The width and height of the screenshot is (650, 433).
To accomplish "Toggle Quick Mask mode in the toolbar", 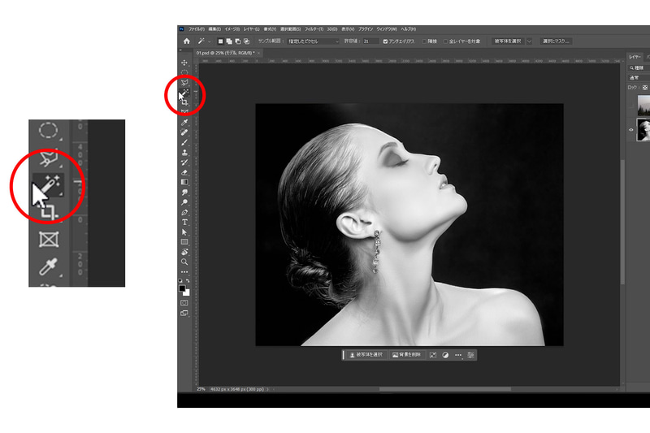I will [x=184, y=303].
